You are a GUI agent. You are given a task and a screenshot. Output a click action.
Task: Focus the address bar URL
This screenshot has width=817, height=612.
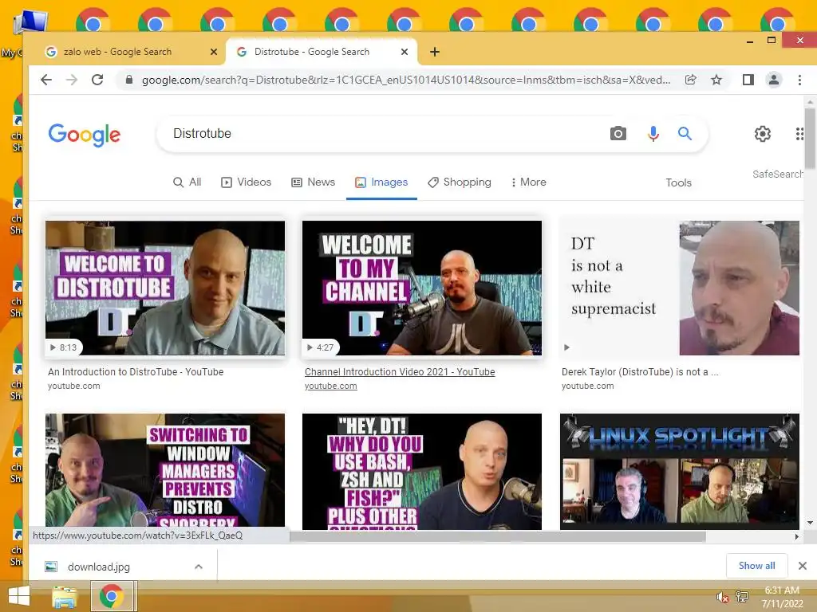(405, 80)
